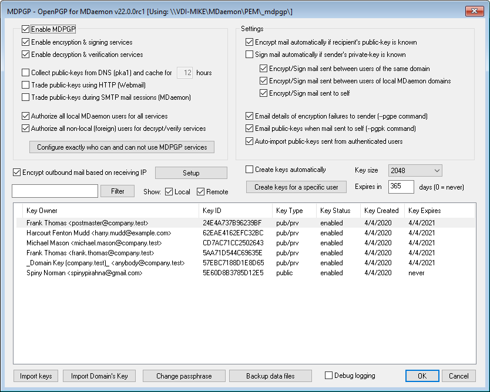Viewport: 490px width, 392px height.
Task: Toggle Debug logging checkbox
Action: click(329, 375)
